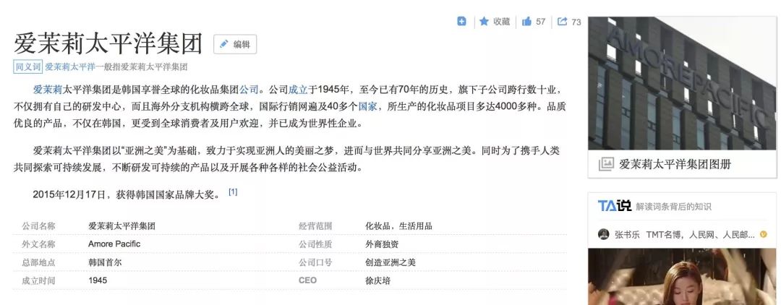Click the reference [1] footnote
This screenshot has height=305, width=781.
(233, 192)
